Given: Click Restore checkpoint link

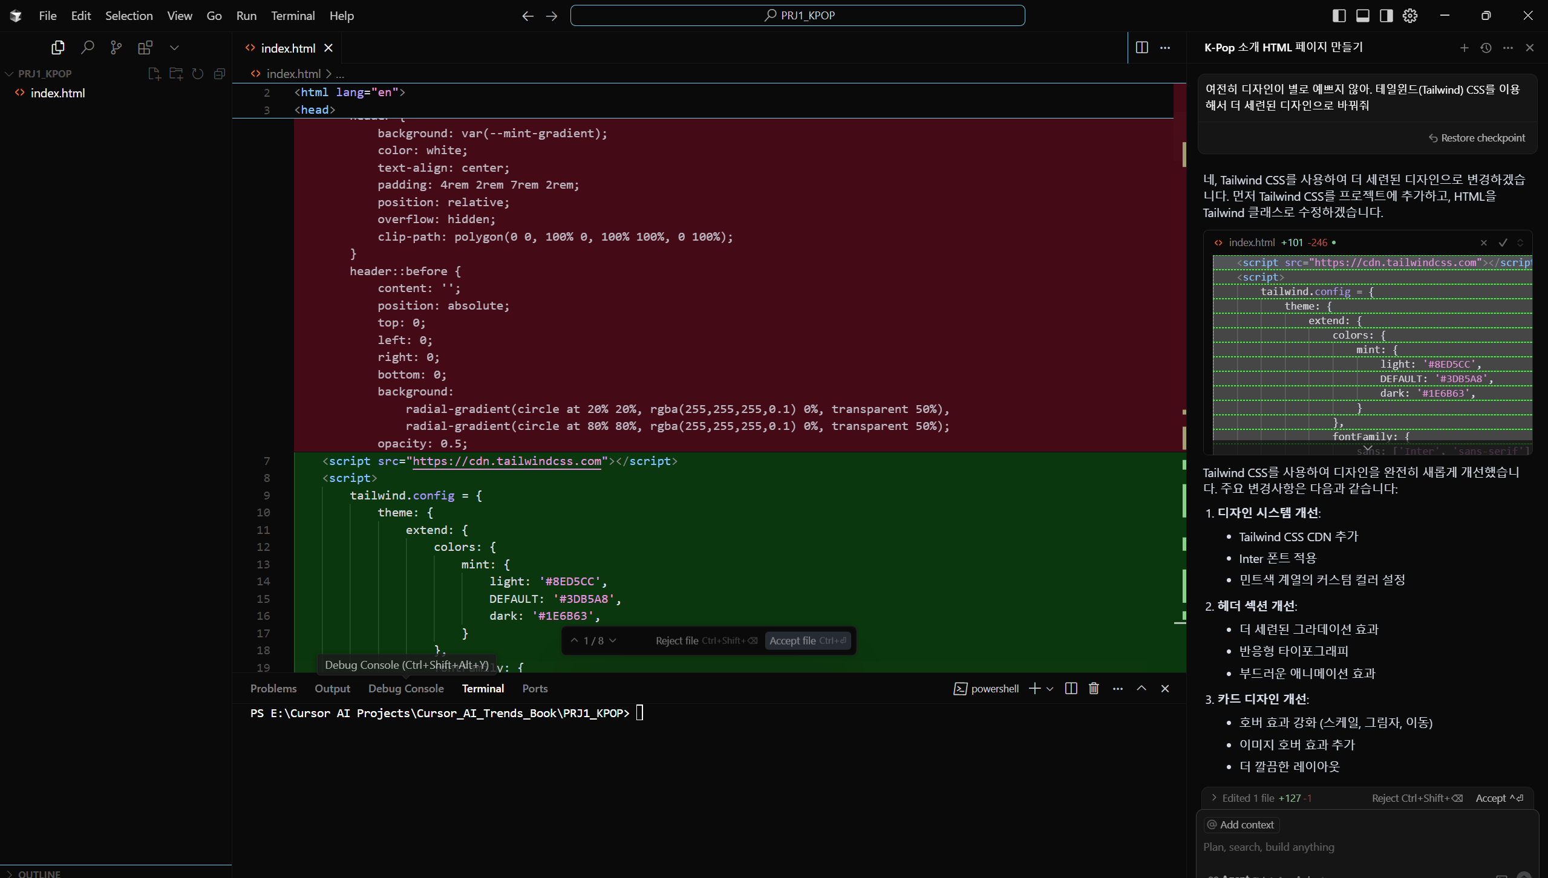Looking at the screenshot, I should coord(1477,138).
